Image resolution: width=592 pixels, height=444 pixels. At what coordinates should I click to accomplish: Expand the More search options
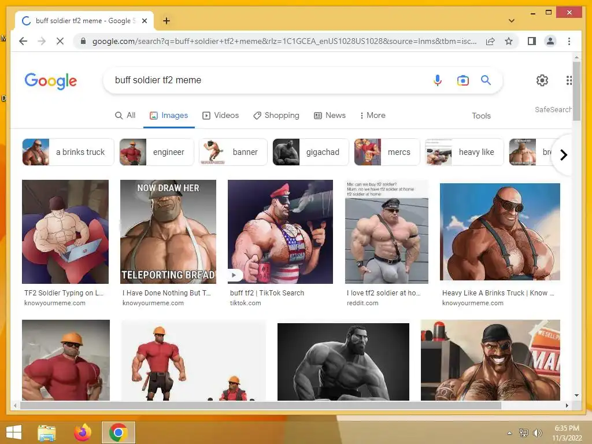coord(372,116)
